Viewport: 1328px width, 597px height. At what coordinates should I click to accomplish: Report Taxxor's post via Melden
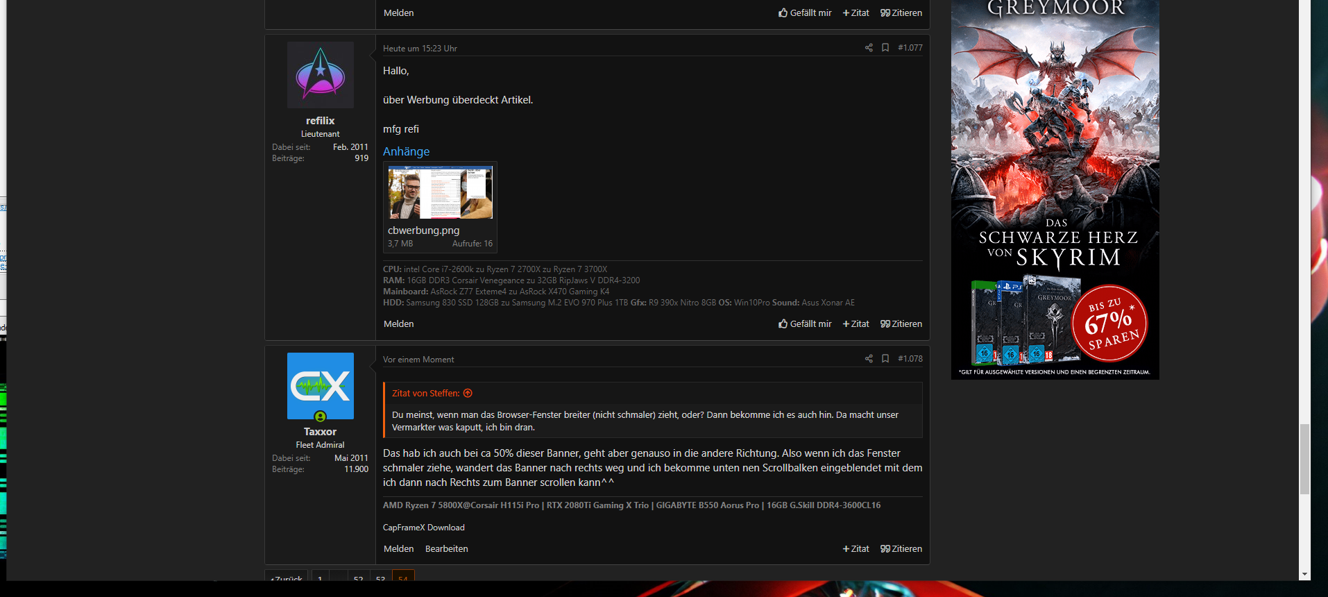pyautogui.click(x=399, y=549)
